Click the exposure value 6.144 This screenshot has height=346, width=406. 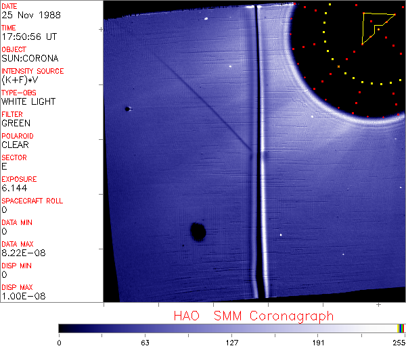coord(14,188)
